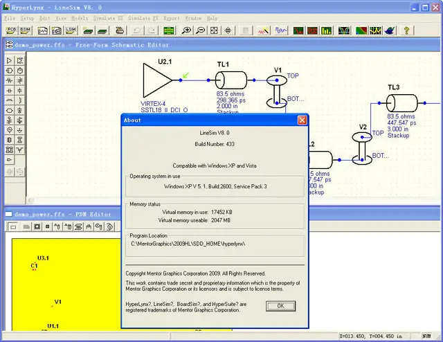The width and height of the screenshot is (443, 342).
Task: Select the rectangle selection tool in PDN Editor
Action: coord(13,226)
